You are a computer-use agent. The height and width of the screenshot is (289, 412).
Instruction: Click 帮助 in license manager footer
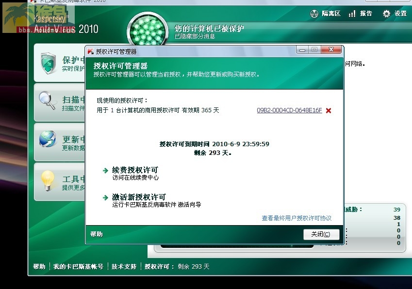[x=97, y=234]
